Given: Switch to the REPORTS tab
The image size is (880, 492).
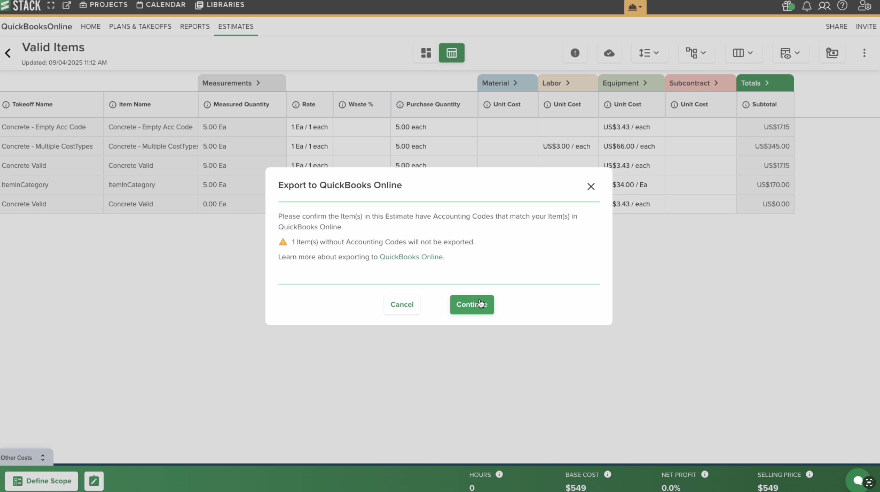Looking at the screenshot, I should click(x=195, y=27).
